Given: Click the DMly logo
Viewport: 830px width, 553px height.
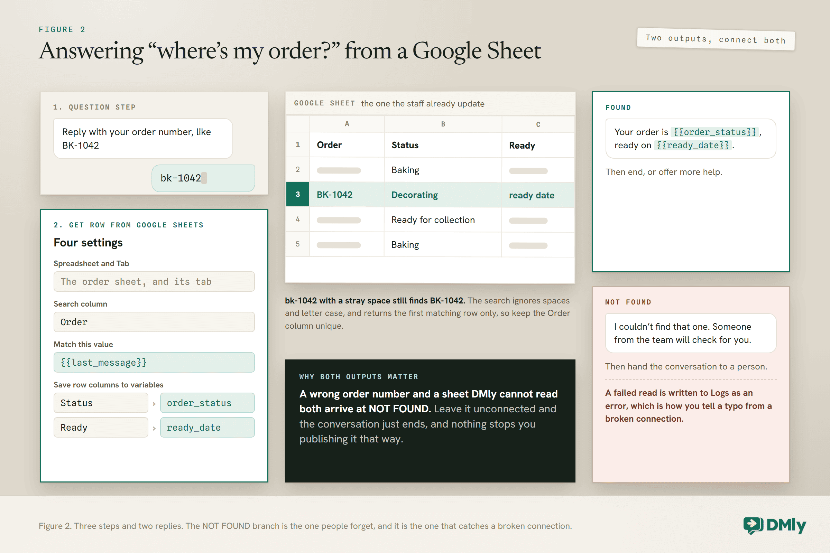Looking at the screenshot, I should pyautogui.click(x=775, y=525).
